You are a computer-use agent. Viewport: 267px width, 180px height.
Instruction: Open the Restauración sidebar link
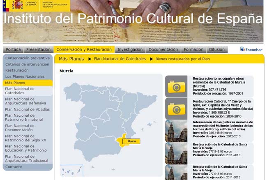coord(17,70)
